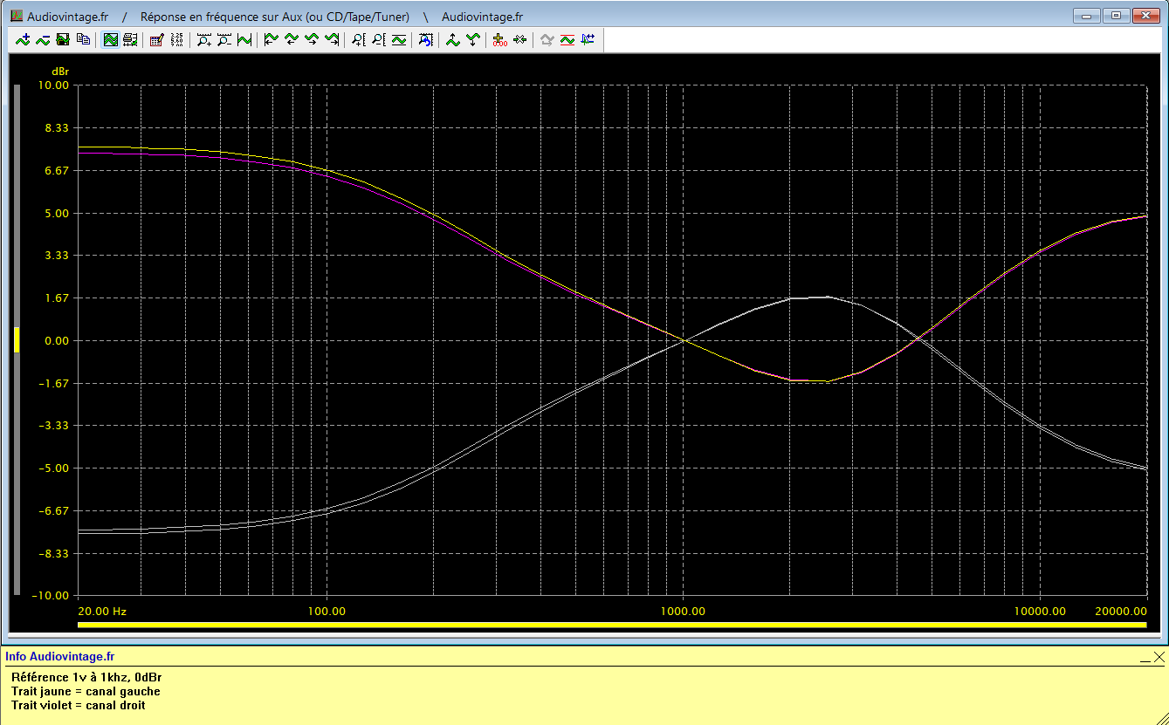Image resolution: width=1169 pixels, height=725 pixels.
Task: Move curve up arrow icon
Action: pos(452,39)
